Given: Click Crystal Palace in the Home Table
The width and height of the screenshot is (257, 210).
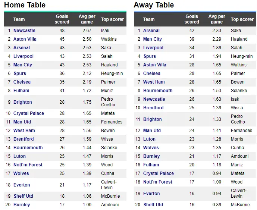Looking at the screenshot, I should pyautogui.click(x=28, y=113).
